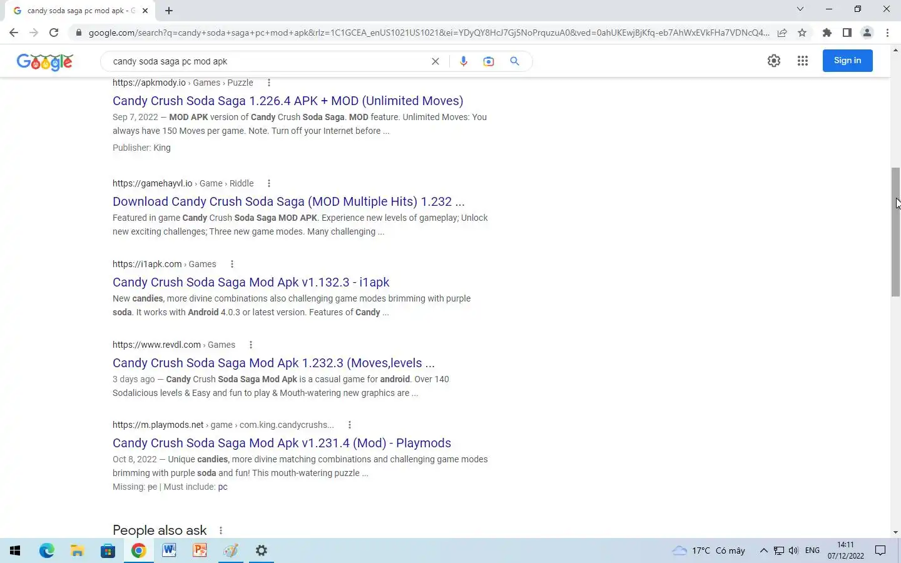901x563 pixels.
Task: Open File Explorer from taskbar
Action: [77, 550]
